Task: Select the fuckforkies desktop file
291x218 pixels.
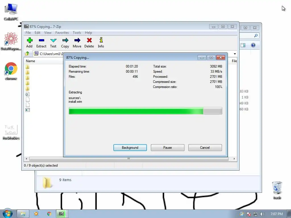Action: point(11,132)
